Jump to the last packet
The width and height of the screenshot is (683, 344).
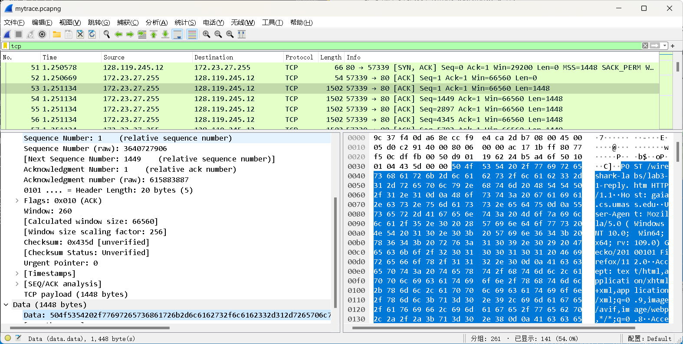click(165, 34)
